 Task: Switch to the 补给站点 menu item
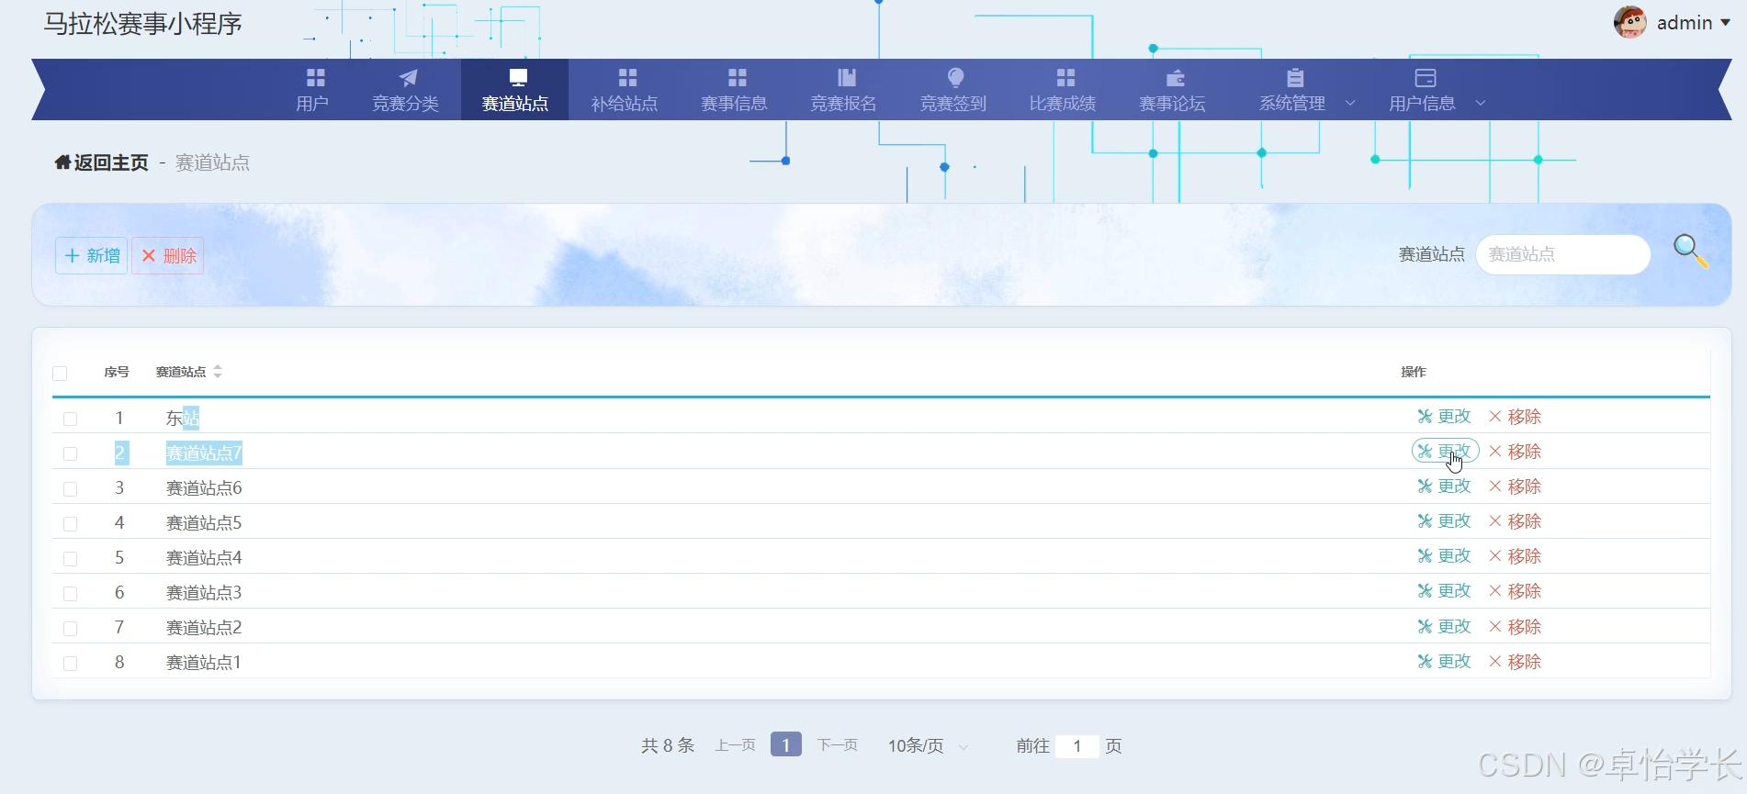click(x=625, y=89)
